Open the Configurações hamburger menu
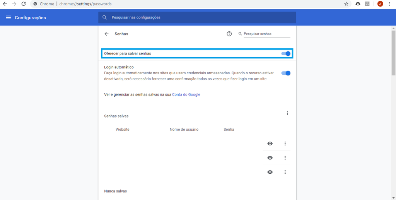The width and height of the screenshot is (396, 200). pyautogui.click(x=9, y=17)
